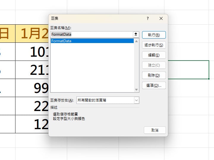The width and height of the screenshot is (214, 160).
Task: Select the spreadsheet cell showing 12
Action: [x=32, y=124]
